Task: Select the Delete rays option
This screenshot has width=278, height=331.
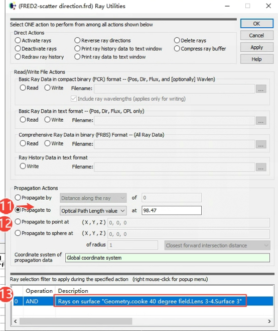Action: 190,40
